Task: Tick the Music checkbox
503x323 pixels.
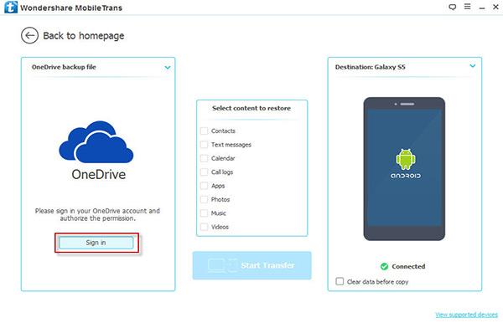Action: (x=204, y=213)
